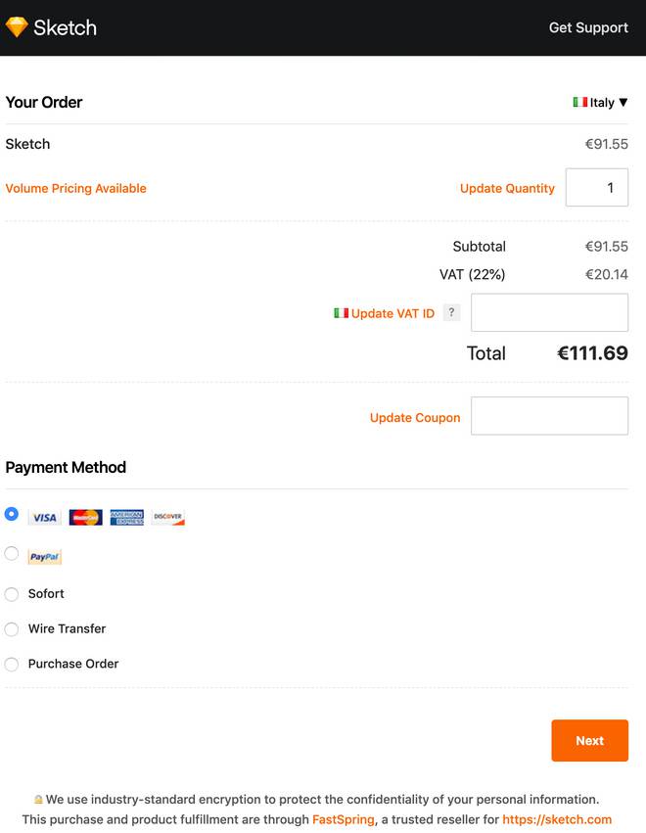
Task: Click the PayPal logo icon
Action: tap(45, 556)
